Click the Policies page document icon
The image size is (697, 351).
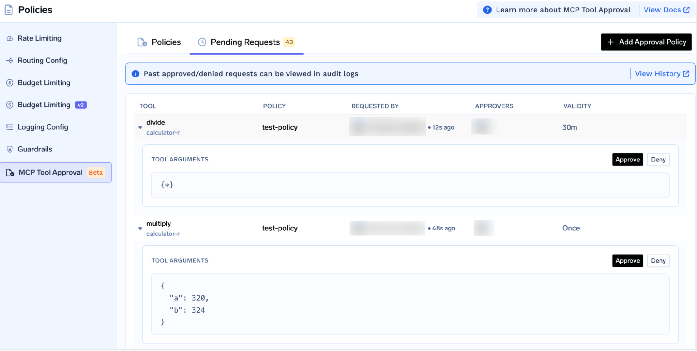tap(9, 10)
